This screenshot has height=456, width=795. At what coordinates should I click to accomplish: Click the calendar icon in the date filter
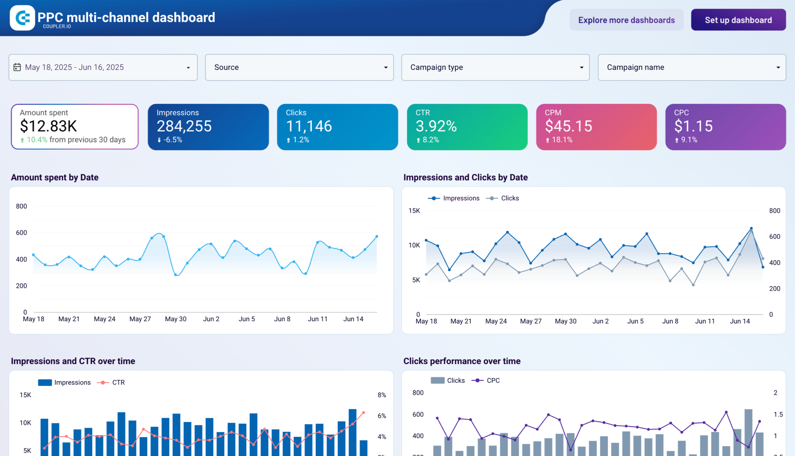point(18,67)
